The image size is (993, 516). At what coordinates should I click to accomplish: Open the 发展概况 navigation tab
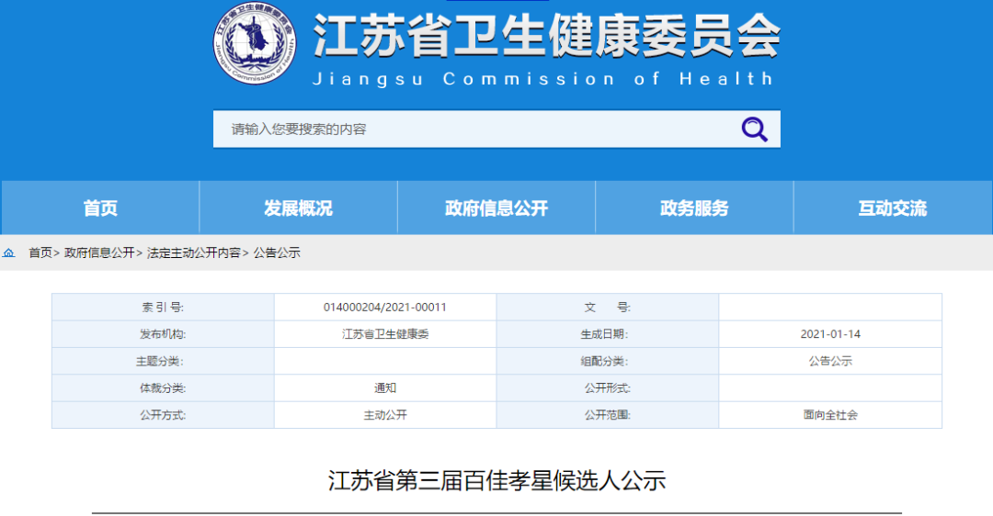pos(298,208)
